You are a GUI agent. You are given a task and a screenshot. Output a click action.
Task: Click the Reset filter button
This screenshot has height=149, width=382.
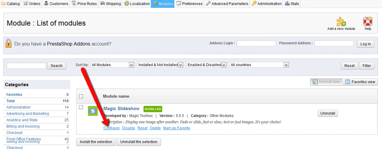(349, 66)
